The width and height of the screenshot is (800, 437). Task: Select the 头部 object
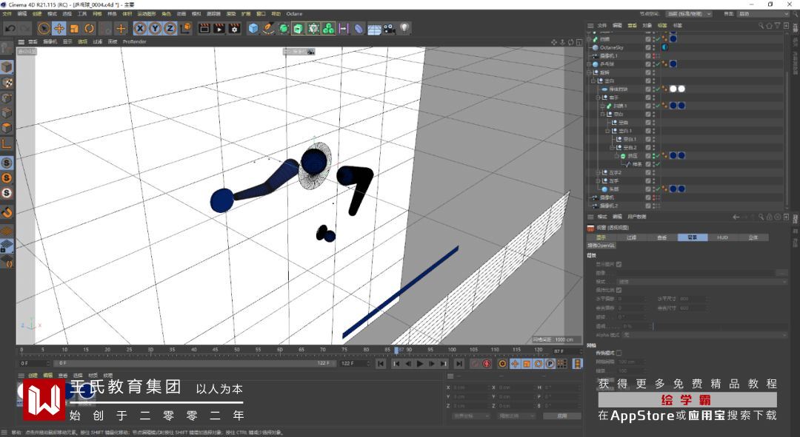click(614, 189)
